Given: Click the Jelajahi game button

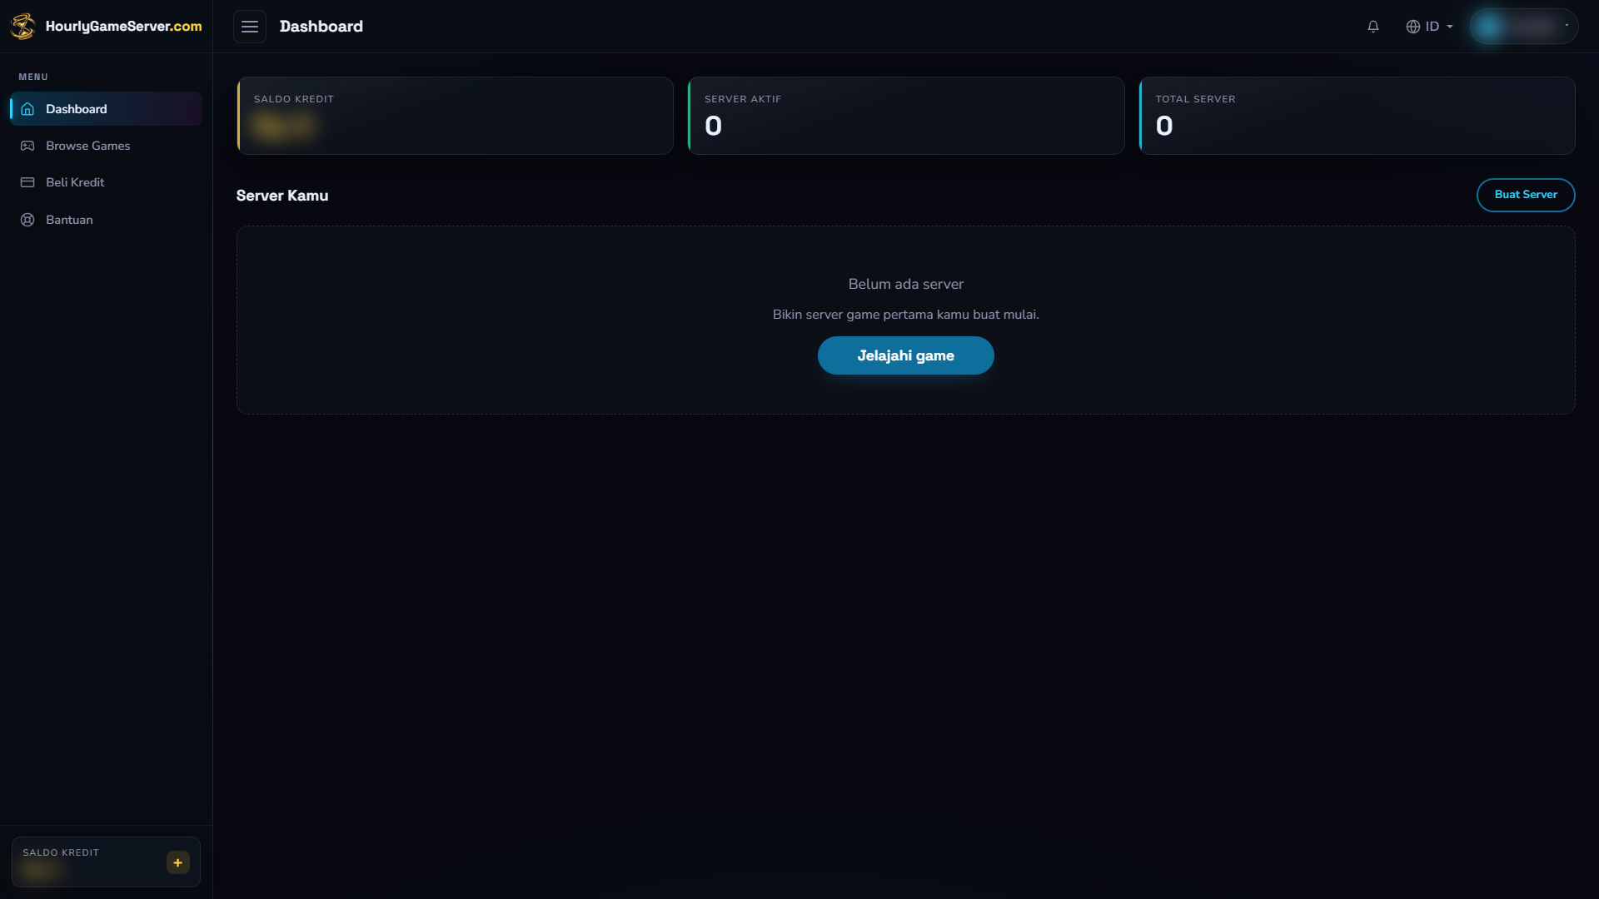Looking at the screenshot, I should coord(905,355).
